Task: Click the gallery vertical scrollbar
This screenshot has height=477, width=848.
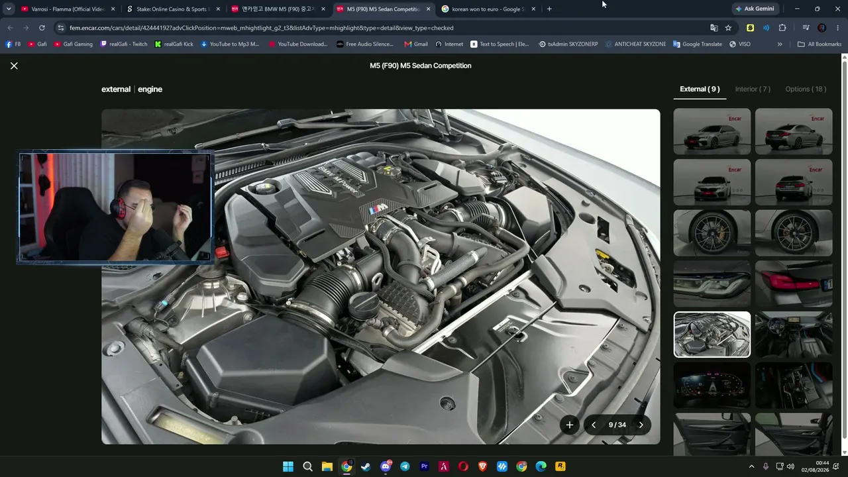Action: (x=844, y=250)
